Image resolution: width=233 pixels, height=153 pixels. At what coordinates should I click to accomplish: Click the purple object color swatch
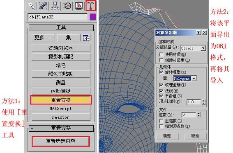tap(93, 17)
